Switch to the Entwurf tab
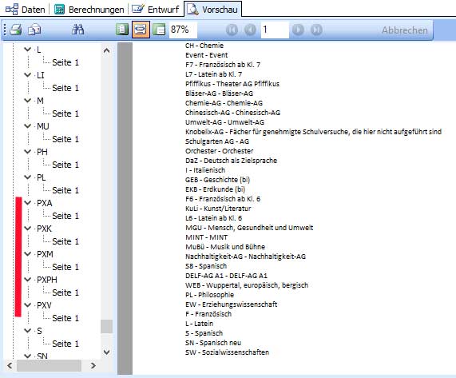The height and width of the screenshot is (378, 456). click(155, 10)
